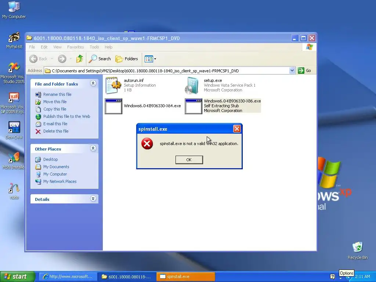Click the 2:11 AM system clock
The image size is (376, 282).
point(362,276)
